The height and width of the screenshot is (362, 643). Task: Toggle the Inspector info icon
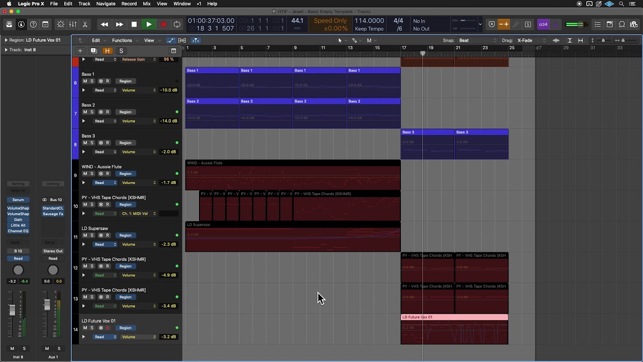tap(21, 24)
